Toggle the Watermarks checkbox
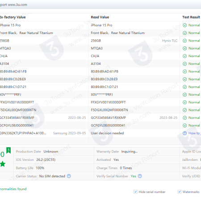 [180, 192]
